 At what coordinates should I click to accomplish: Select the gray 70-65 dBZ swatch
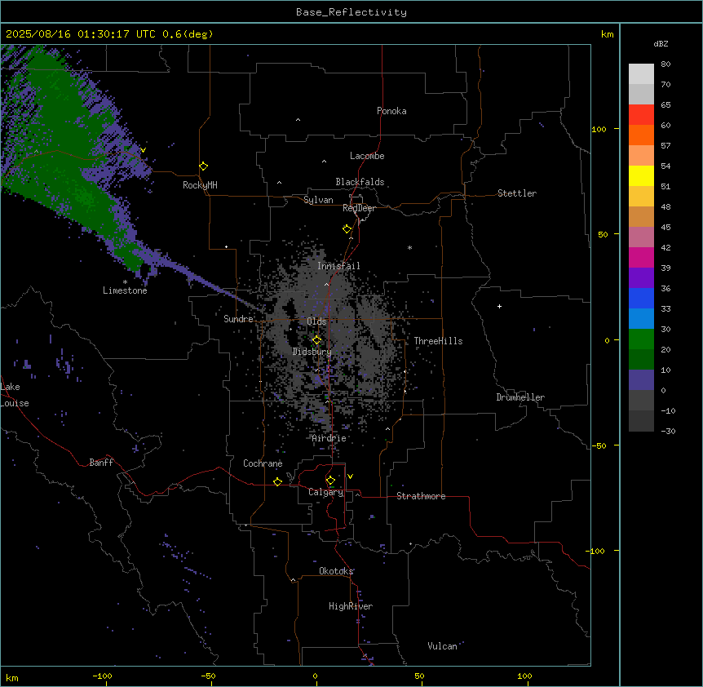tap(641, 94)
